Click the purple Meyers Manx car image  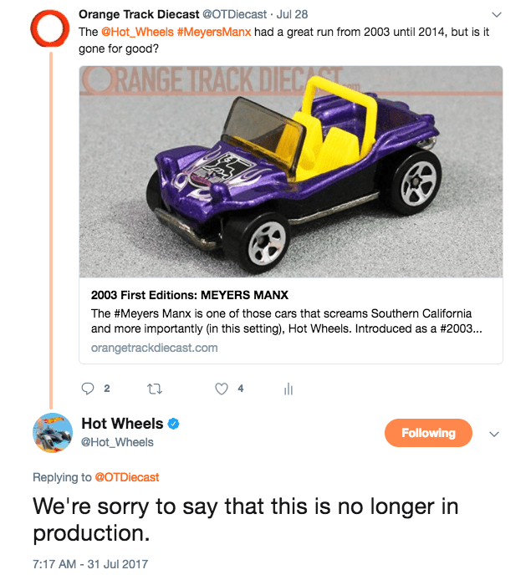[x=291, y=171]
